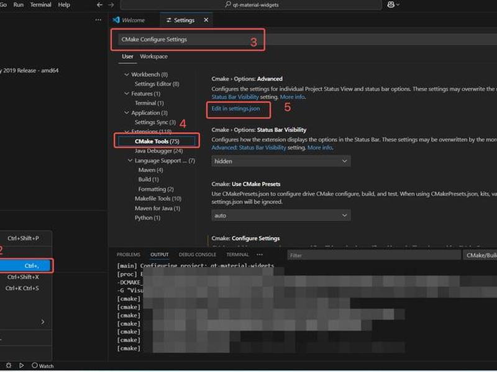Choose the Ctrl+Shift+P menu entry
This screenshot has height=372, width=497.
pos(26,238)
